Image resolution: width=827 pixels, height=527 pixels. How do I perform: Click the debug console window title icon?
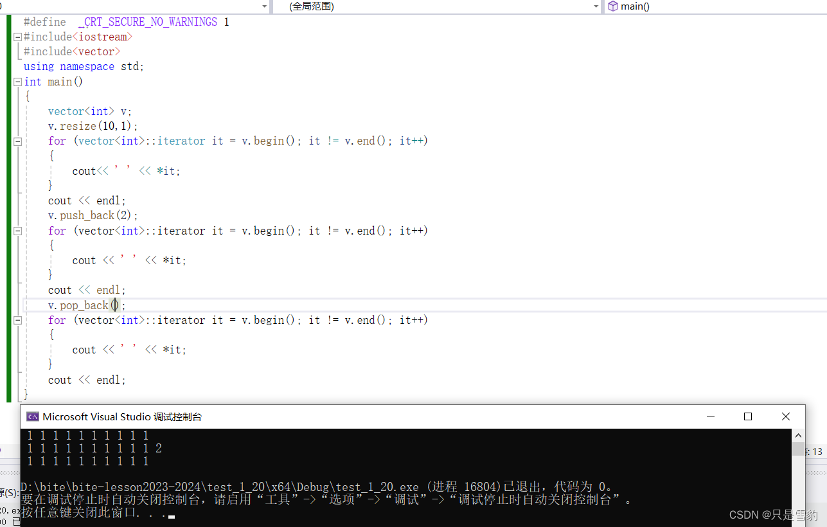coord(32,416)
